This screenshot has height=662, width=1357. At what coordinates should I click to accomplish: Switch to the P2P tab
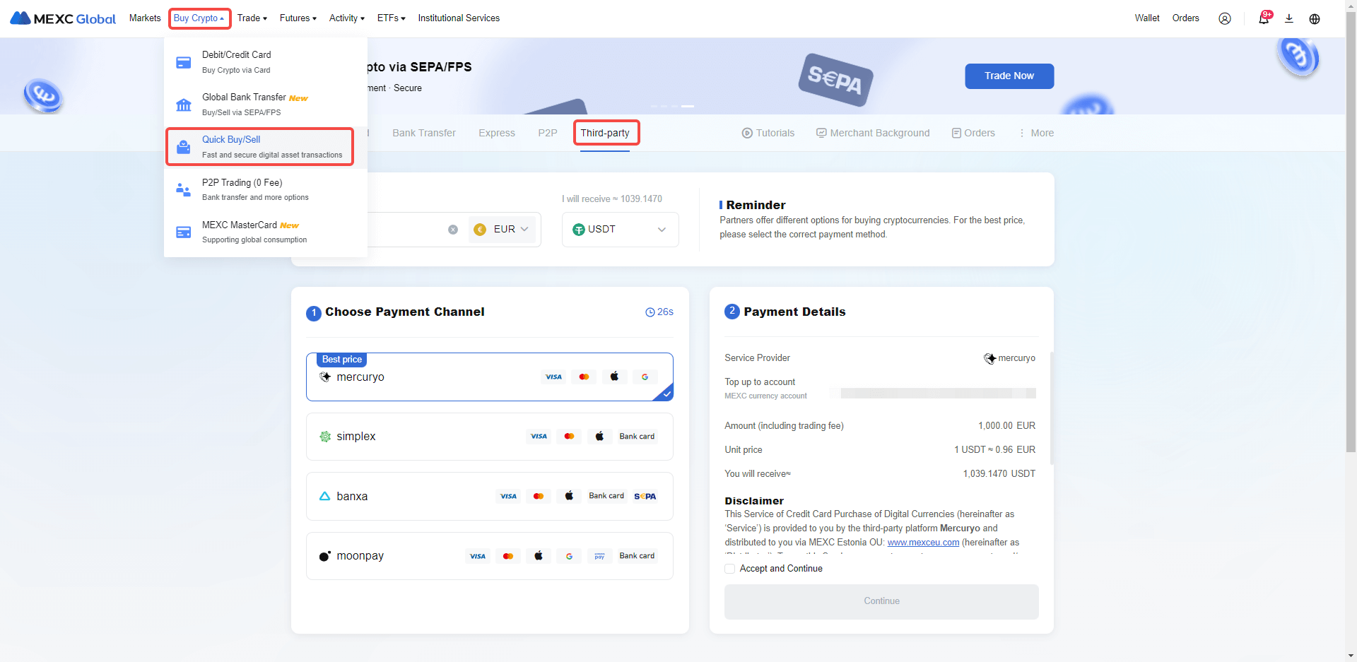(x=547, y=133)
